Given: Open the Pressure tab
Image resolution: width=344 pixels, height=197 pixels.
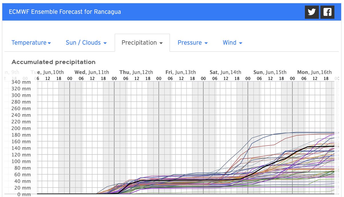Looking at the screenshot, I should (x=193, y=43).
